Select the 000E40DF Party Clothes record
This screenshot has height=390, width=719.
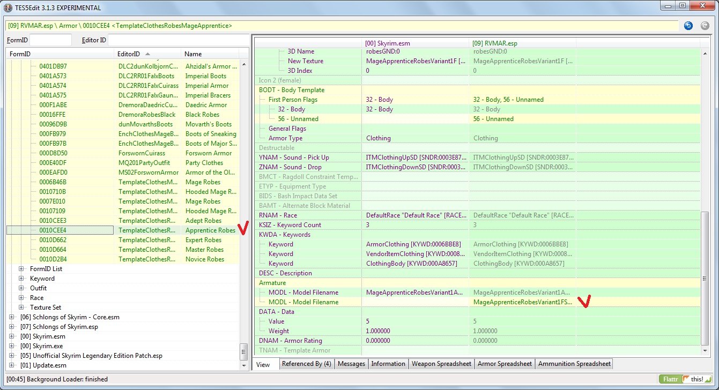pyautogui.click(x=122, y=163)
